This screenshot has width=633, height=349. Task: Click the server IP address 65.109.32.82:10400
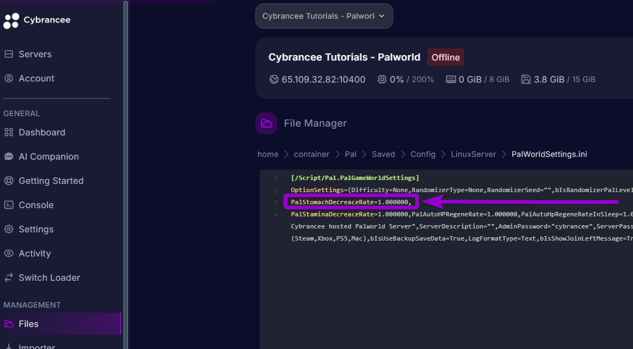point(323,79)
